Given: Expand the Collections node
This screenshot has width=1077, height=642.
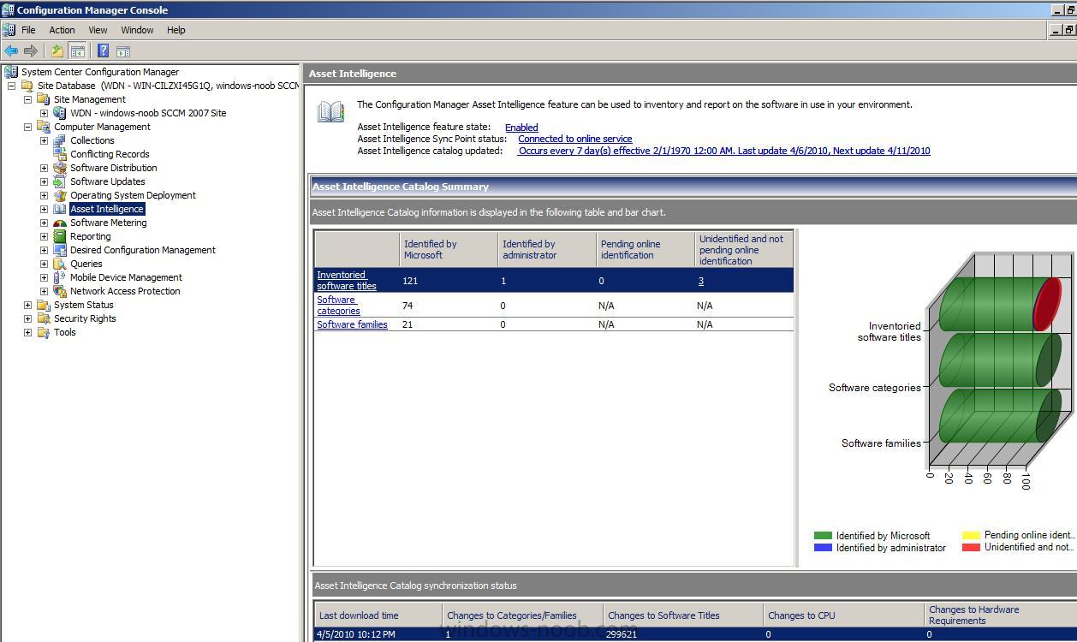Looking at the screenshot, I should pos(44,140).
